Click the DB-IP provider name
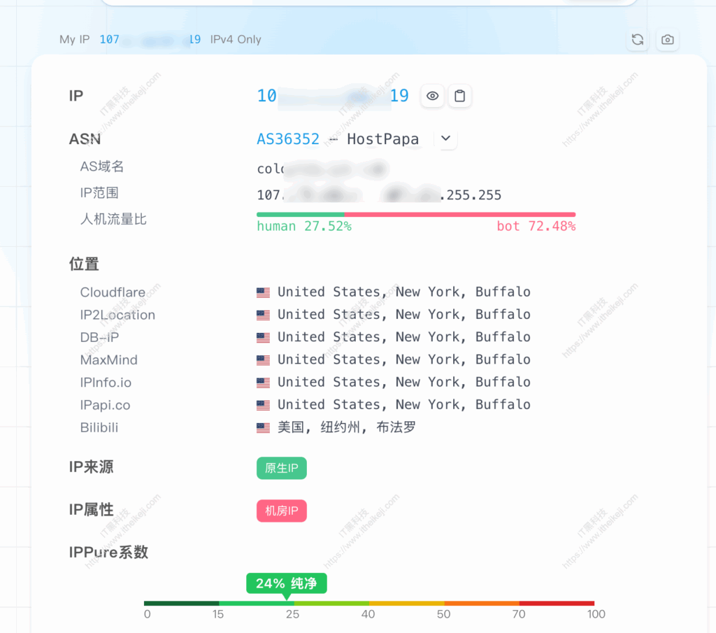The image size is (716, 633). 98,337
